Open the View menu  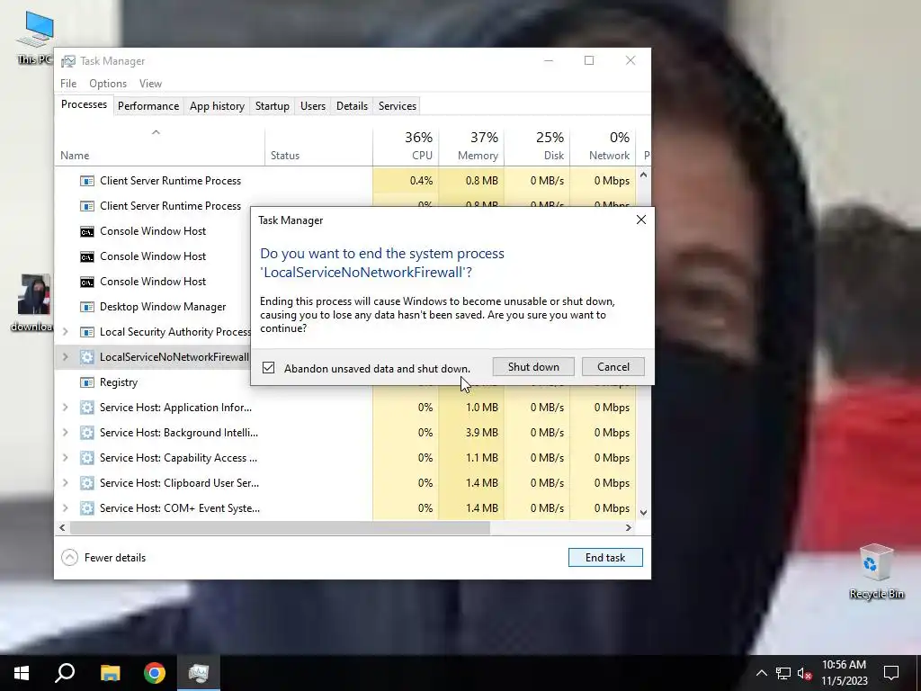pos(150,84)
